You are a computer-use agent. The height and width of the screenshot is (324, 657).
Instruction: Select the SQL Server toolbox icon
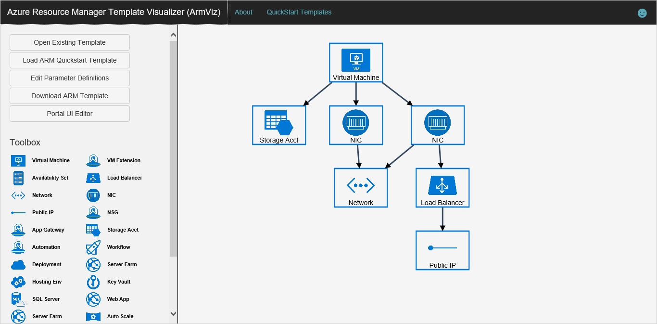point(18,299)
